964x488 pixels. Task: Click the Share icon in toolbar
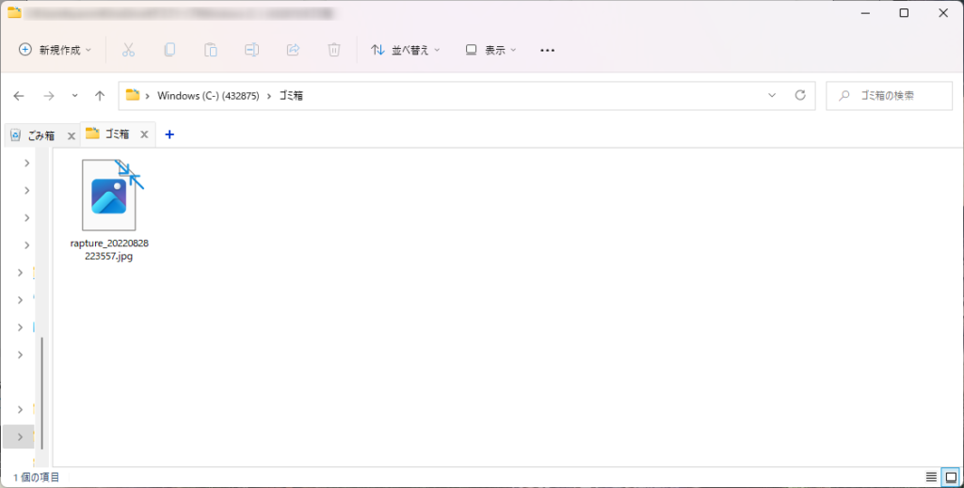click(x=294, y=50)
